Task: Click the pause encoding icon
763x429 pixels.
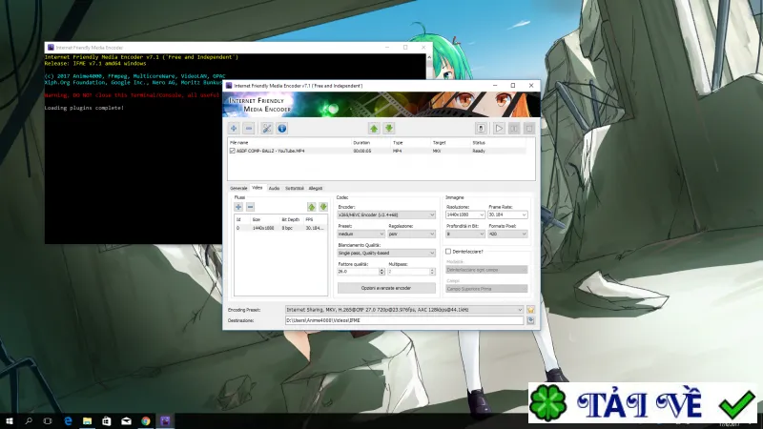Action: (514, 129)
